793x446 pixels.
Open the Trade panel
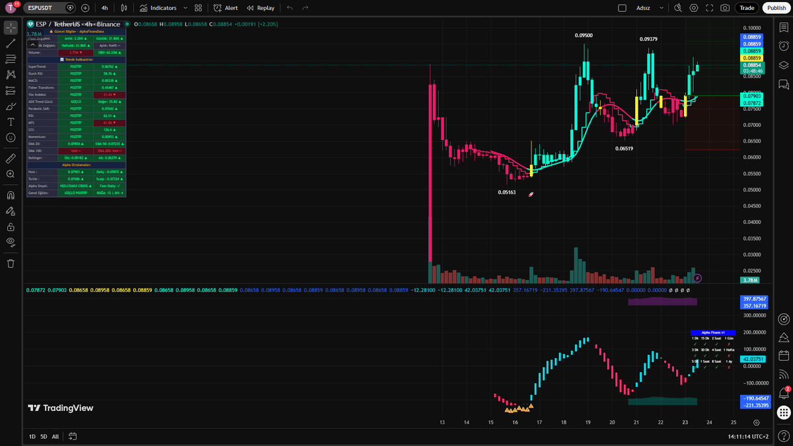tap(747, 8)
